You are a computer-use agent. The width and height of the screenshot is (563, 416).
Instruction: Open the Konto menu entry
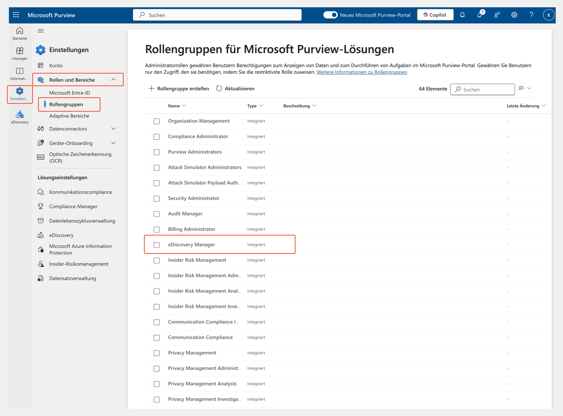click(56, 65)
